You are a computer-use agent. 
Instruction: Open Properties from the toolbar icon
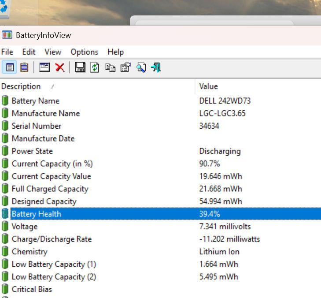pos(125,67)
